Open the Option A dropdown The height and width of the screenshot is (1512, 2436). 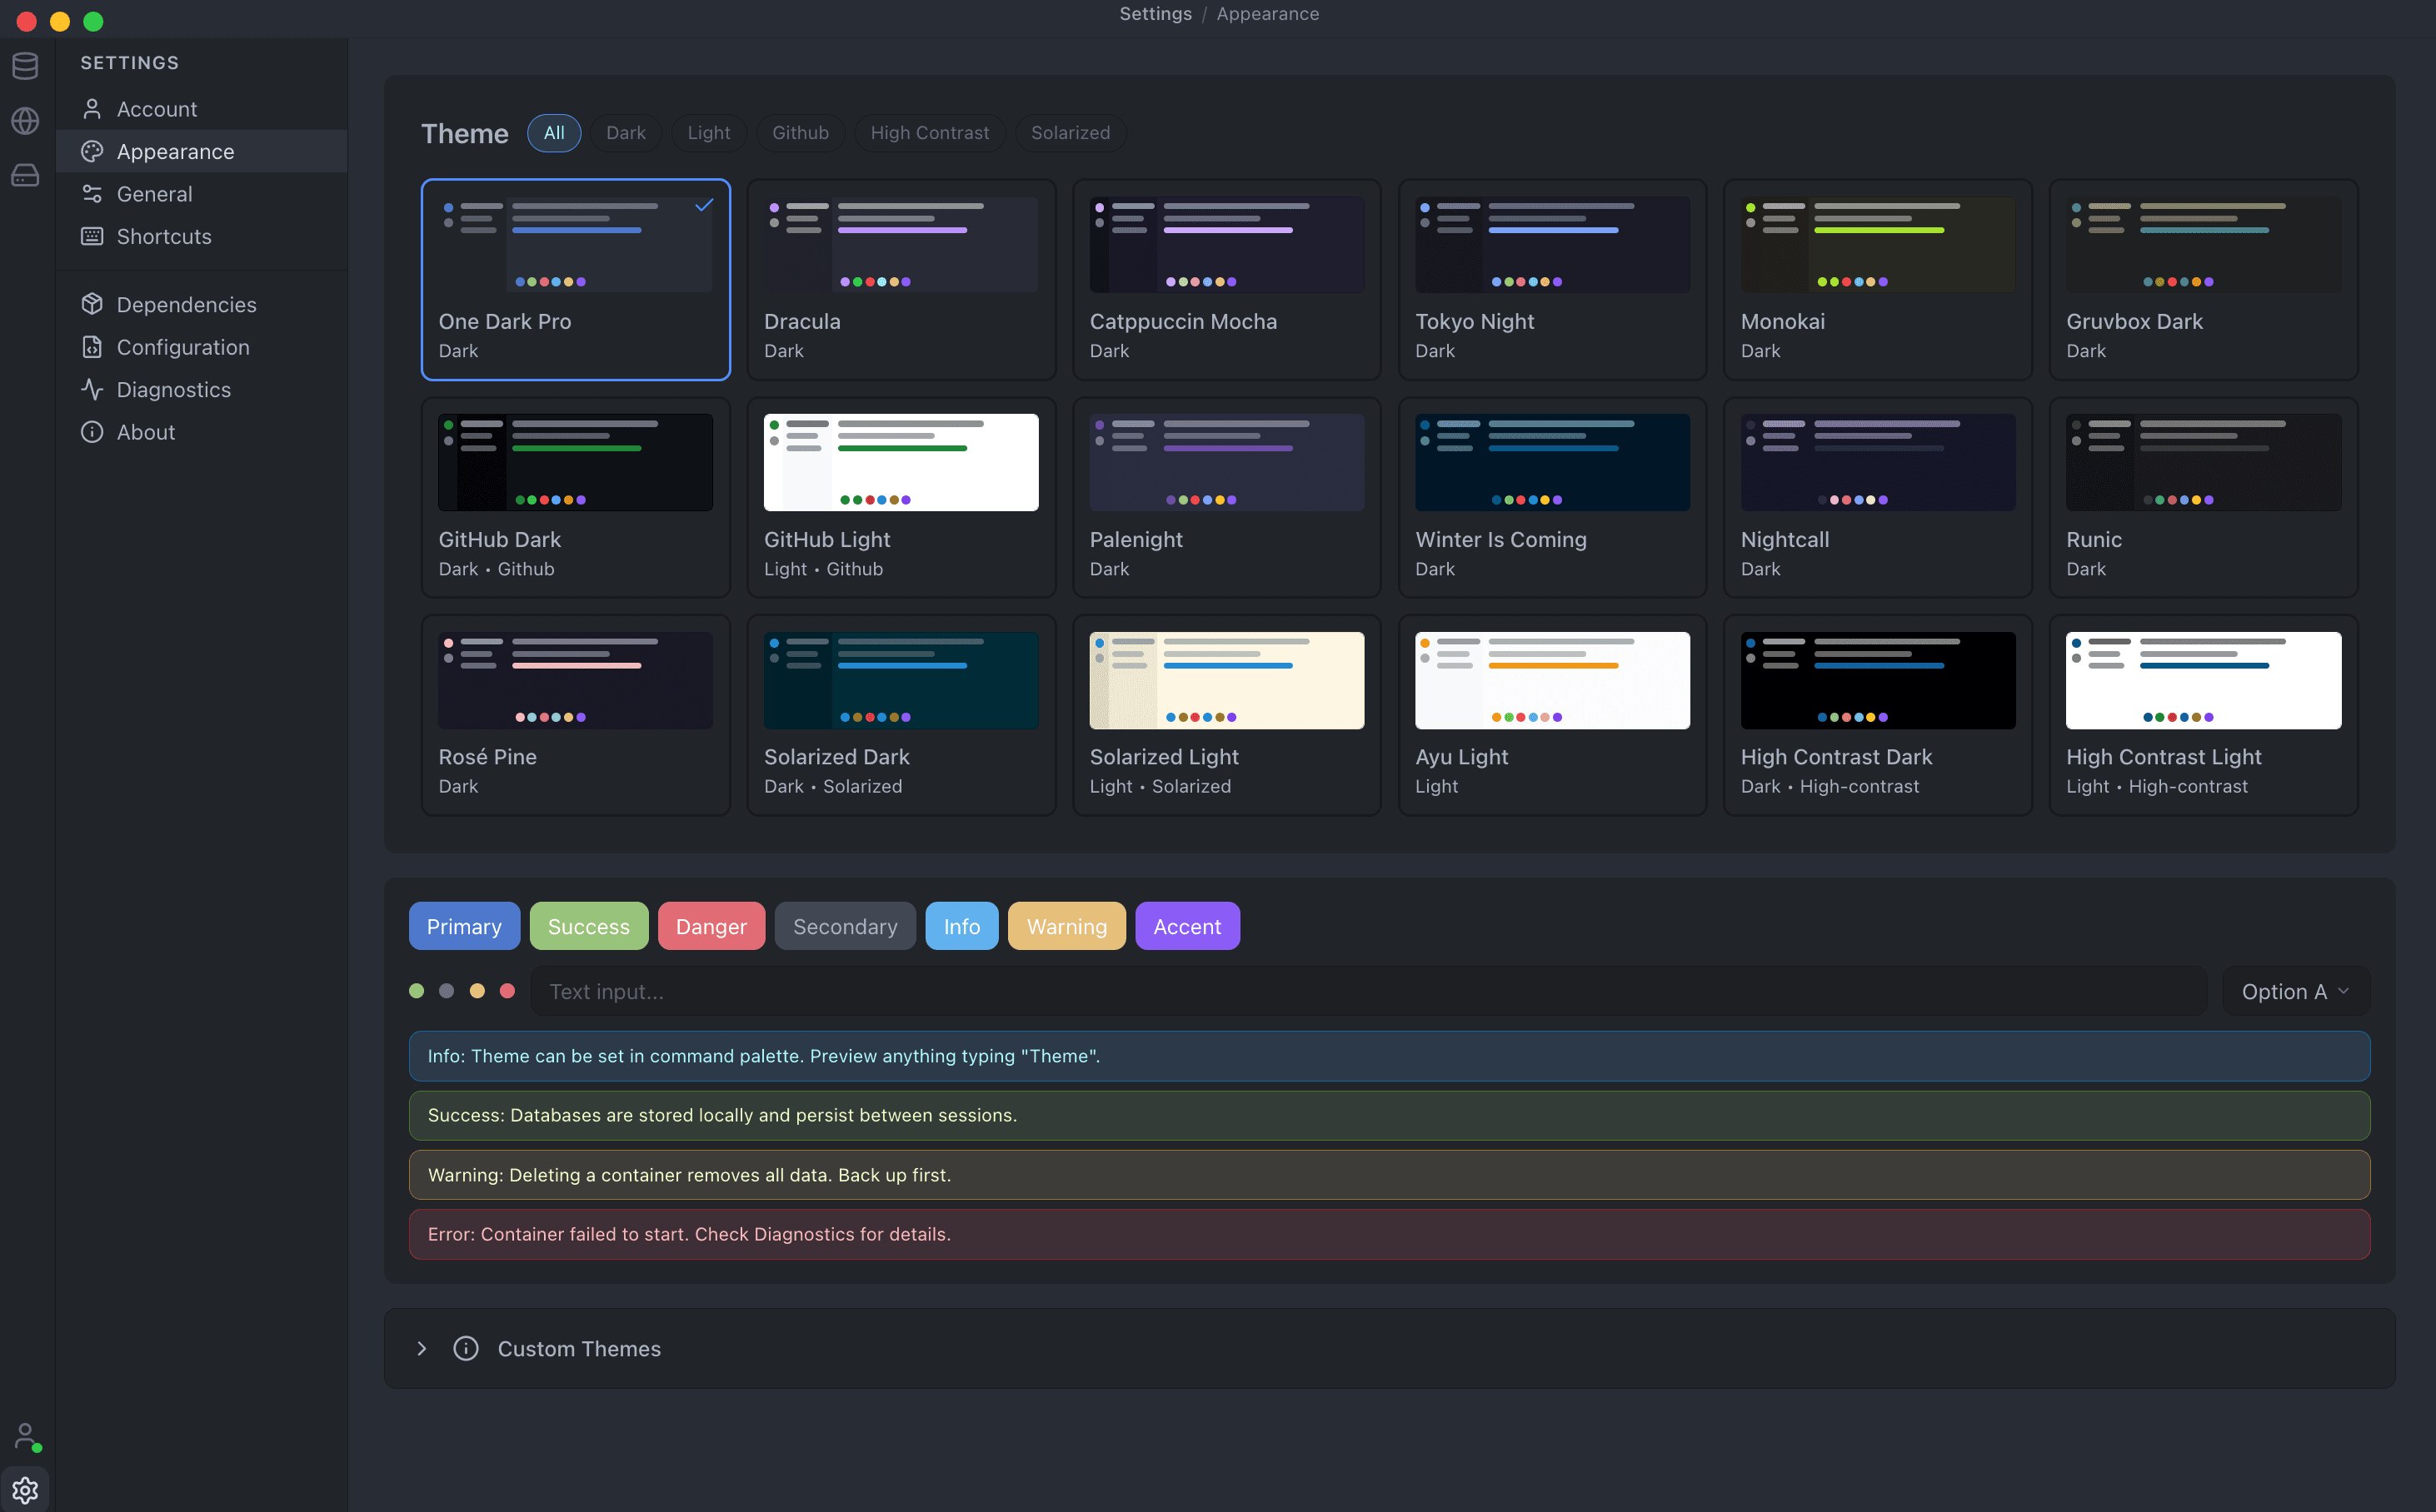point(2294,991)
